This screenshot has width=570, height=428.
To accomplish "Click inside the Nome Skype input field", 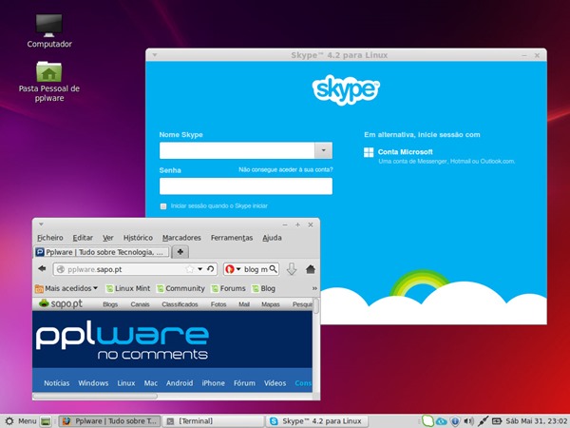I will [237, 150].
